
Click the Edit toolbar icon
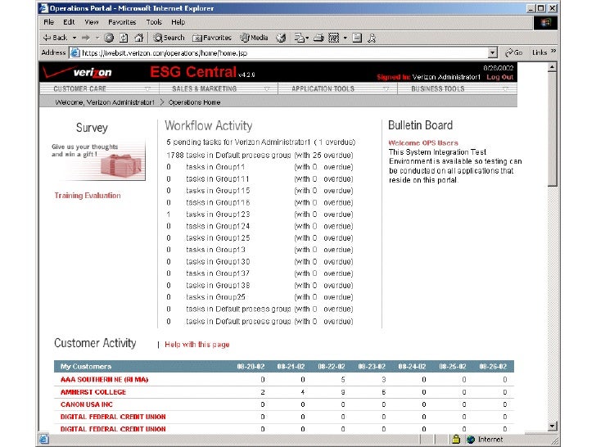pos(333,38)
